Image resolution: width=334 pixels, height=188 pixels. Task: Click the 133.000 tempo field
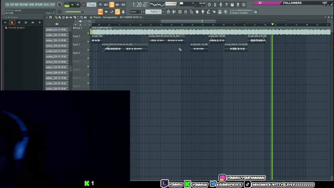(x=91, y=5)
